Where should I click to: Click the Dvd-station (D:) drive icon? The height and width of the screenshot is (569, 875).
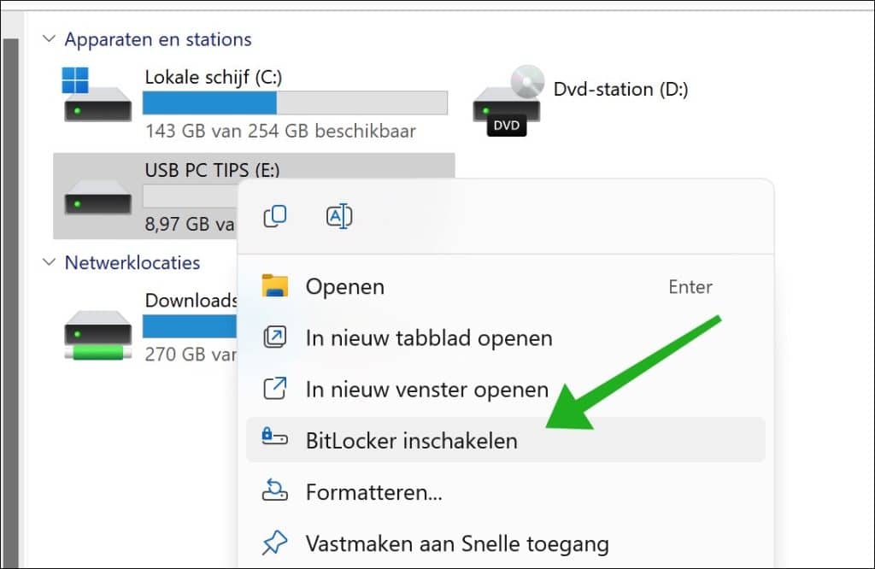[x=508, y=101]
